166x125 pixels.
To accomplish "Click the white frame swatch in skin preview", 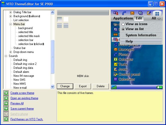I will [x=66, y=19].
